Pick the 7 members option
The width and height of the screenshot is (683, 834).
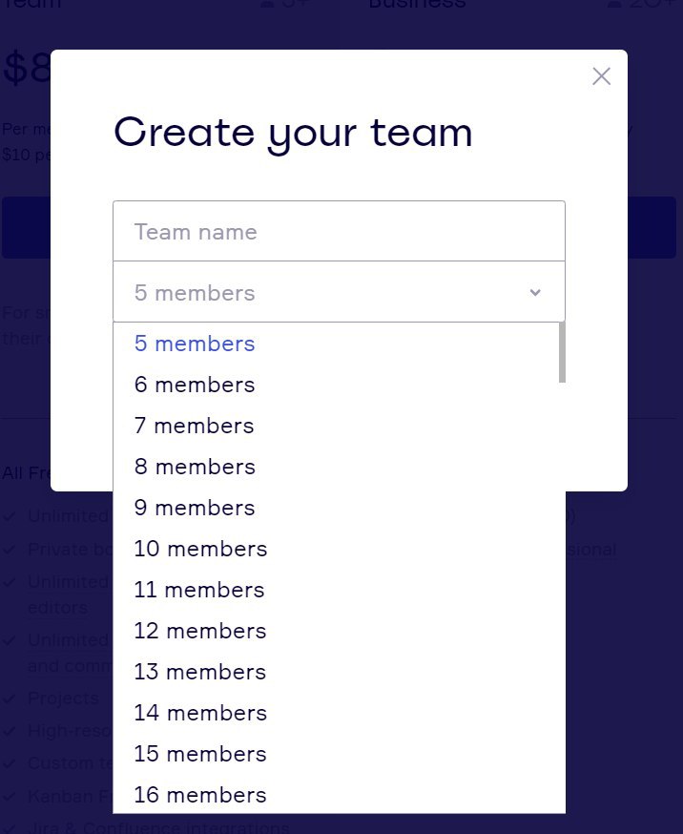[195, 426]
